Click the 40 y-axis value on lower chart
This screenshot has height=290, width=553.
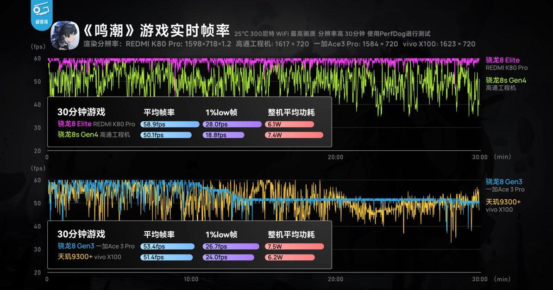tap(38, 227)
